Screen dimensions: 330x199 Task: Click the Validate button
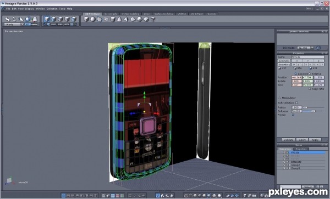tap(289, 140)
